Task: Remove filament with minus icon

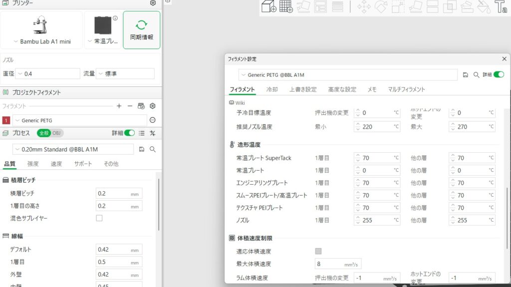Action: 130,106
